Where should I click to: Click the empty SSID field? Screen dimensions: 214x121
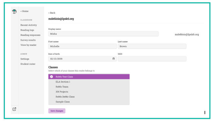pos(152,59)
